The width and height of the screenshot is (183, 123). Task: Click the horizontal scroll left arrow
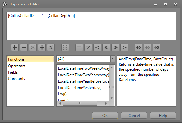(60, 103)
